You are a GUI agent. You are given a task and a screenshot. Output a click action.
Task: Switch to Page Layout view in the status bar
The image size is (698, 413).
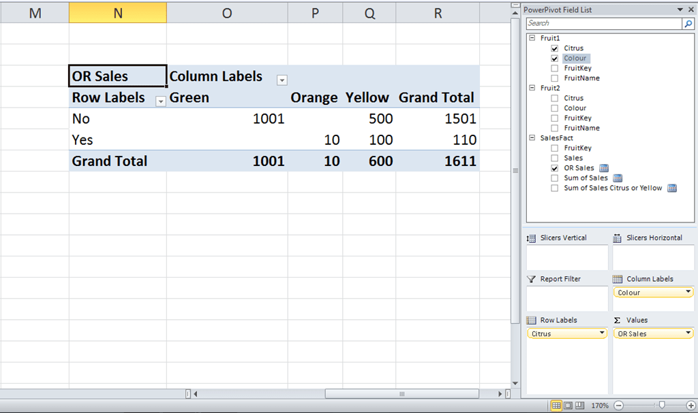(568, 406)
